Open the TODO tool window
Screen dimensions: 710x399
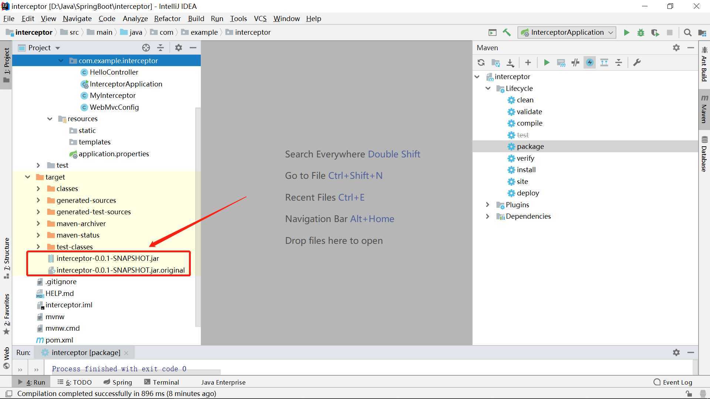pos(75,382)
